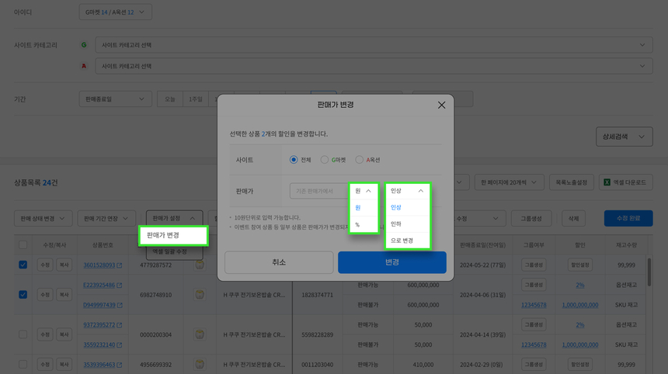Open the 판매 상태 변경 dropdown
The image size is (668, 374).
43,218
